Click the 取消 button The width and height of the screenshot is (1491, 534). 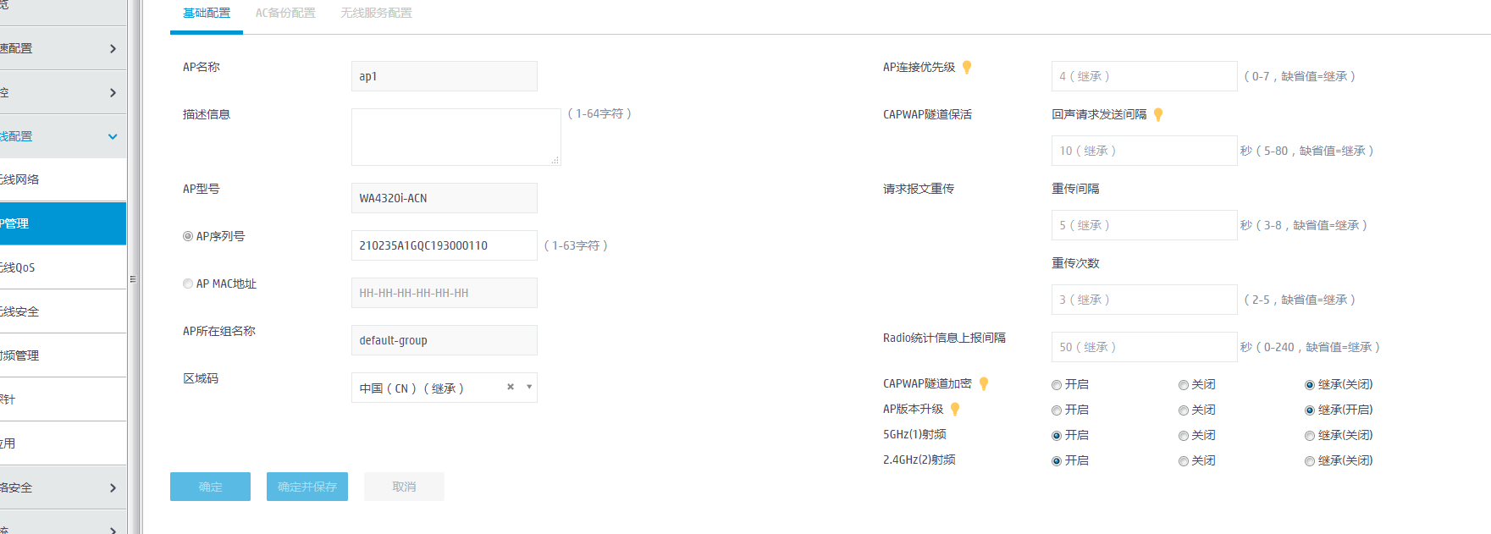(404, 487)
